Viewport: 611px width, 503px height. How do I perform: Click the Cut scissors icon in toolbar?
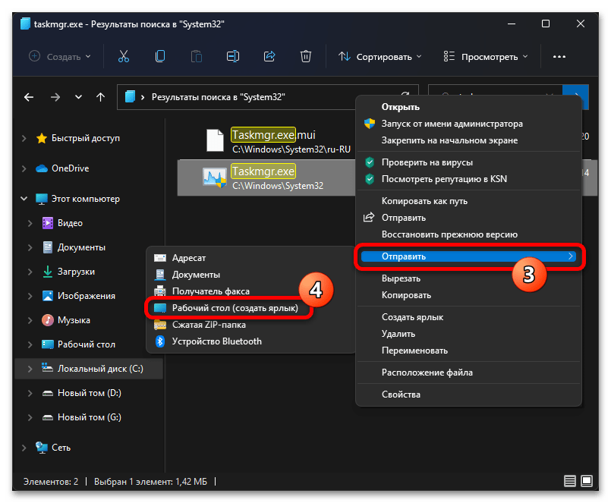point(124,56)
